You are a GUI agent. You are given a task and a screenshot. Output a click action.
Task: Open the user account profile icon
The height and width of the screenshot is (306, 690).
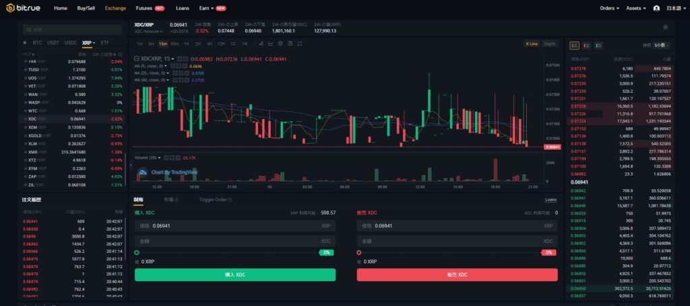point(656,8)
